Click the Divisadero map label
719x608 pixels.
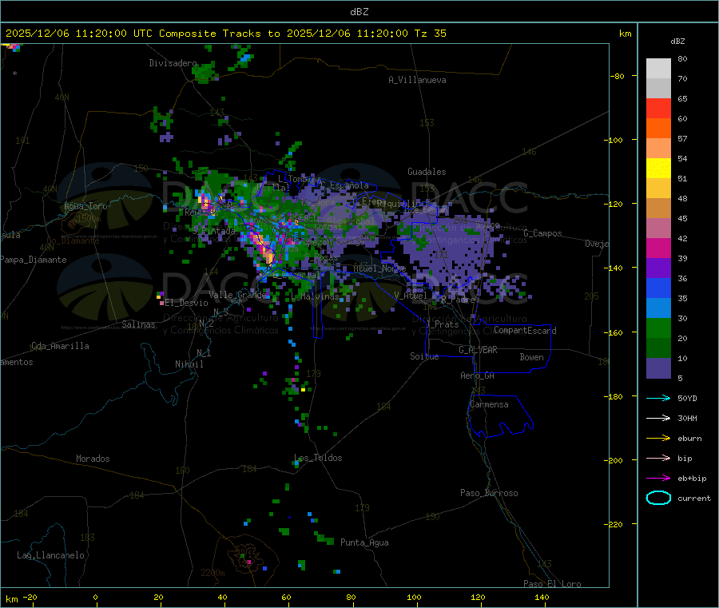[173, 63]
